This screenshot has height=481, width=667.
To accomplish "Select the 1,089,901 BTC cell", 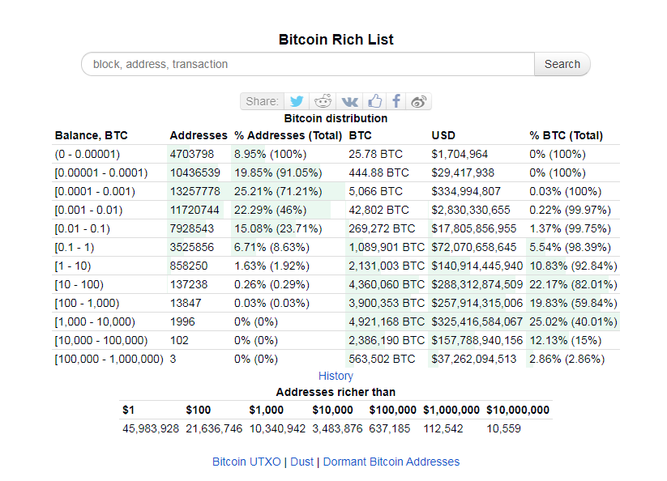I will click(x=387, y=248).
